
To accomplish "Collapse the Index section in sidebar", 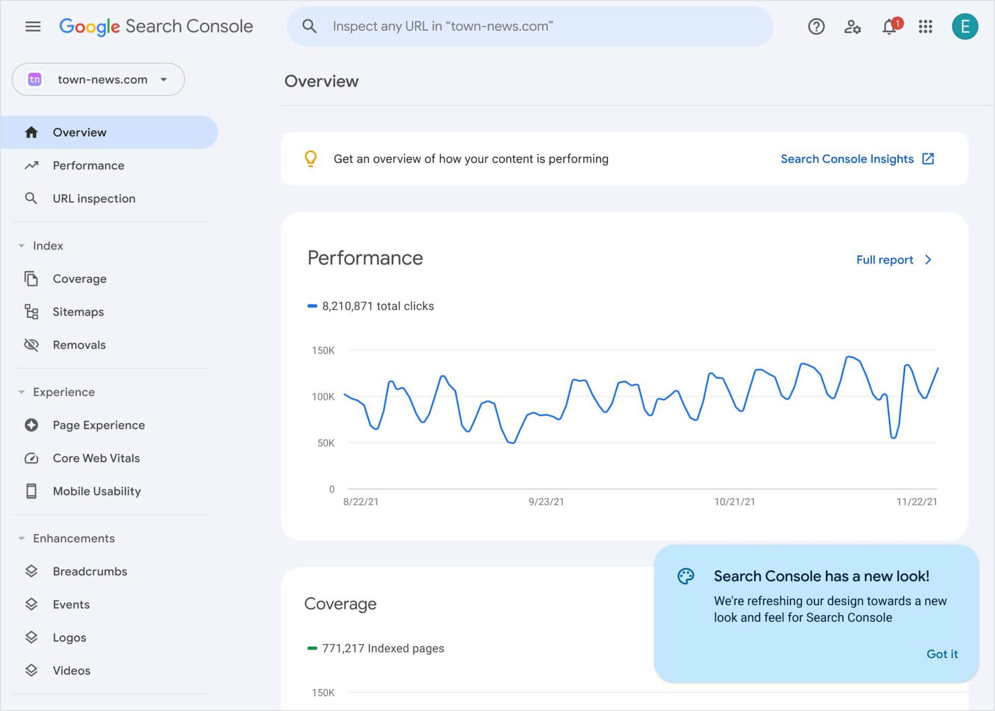I will [21, 245].
